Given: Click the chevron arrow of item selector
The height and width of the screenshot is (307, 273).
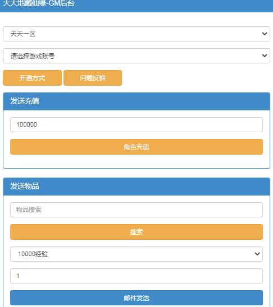Looking at the screenshot, I should pos(257,254).
